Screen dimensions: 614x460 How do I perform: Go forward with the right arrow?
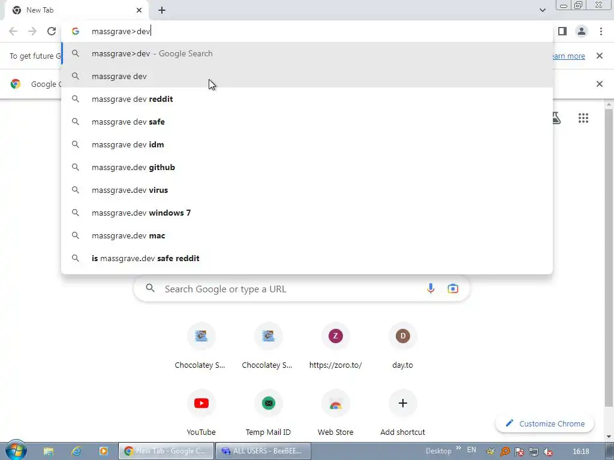pyautogui.click(x=32, y=31)
